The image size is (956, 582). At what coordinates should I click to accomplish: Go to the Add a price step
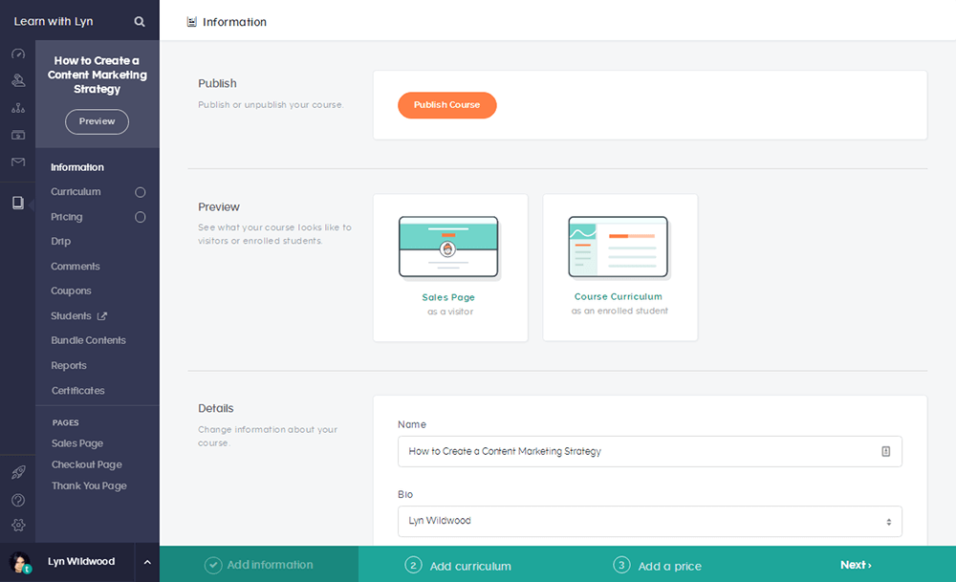[669, 566]
